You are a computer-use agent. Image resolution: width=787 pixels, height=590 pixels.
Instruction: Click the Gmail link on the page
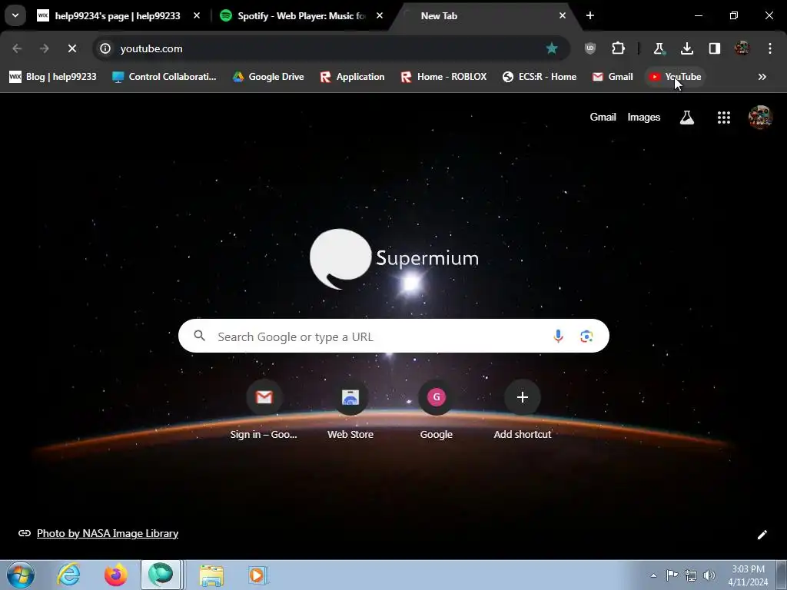[603, 117]
